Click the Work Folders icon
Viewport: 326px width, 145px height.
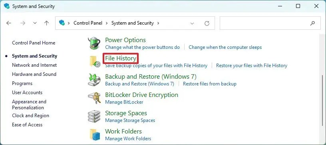click(95, 135)
